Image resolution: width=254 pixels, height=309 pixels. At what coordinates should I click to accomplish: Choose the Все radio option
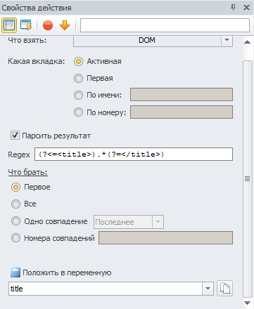[x=15, y=204]
